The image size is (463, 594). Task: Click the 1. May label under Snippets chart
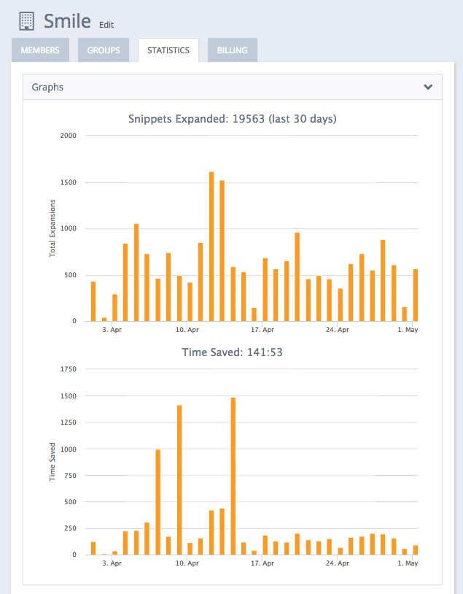coord(408,330)
